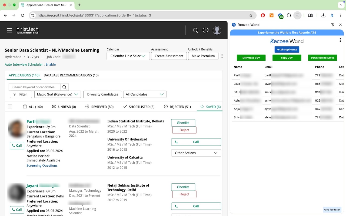Open the Filter button
This screenshot has width=346, height=216.
21,94
